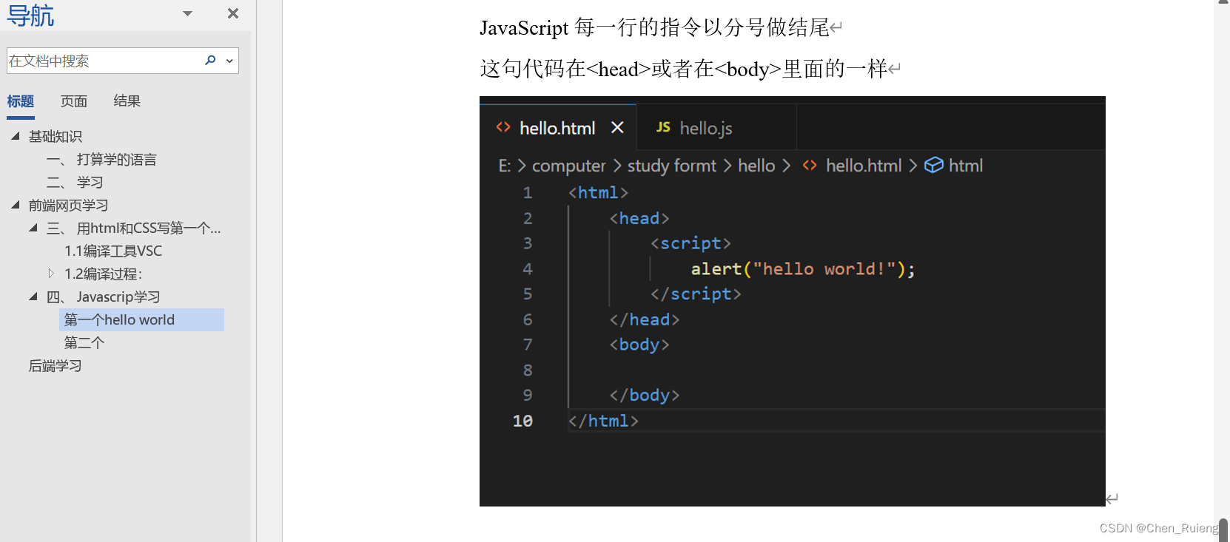Click text 这句代码在<head>或者在<body>里面的一样

point(684,70)
